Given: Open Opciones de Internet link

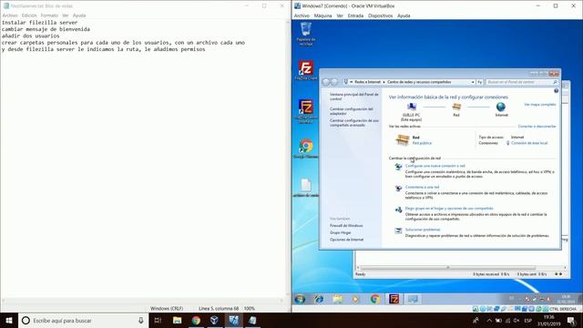Looking at the screenshot, I should (x=346, y=240).
